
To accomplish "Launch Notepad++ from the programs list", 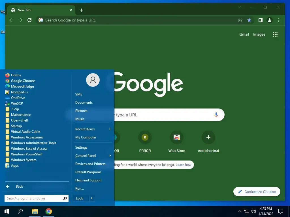I will tap(17, 92).
